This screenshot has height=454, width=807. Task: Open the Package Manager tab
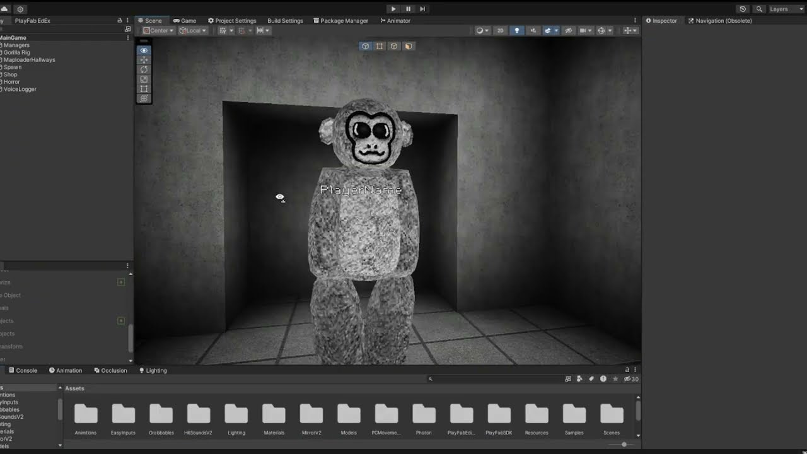(x=340, y=21)
